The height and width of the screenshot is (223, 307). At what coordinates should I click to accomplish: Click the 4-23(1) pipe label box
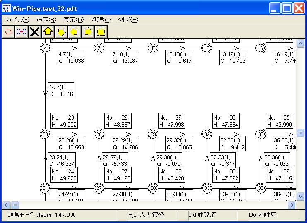coord(61,91)
